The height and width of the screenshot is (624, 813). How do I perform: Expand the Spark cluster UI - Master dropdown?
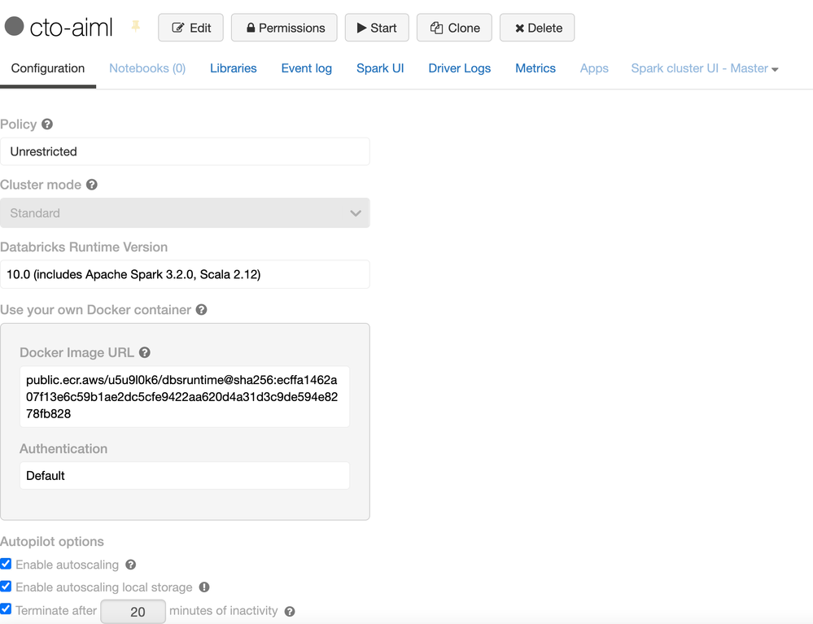click(x=704, y=68)
